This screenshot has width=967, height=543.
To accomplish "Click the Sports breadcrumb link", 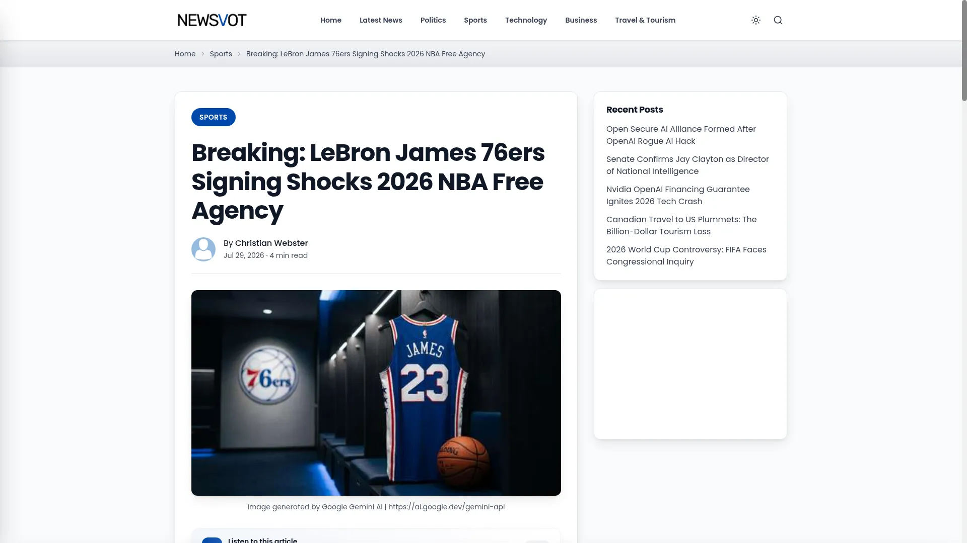I will [x=221, y=54].
